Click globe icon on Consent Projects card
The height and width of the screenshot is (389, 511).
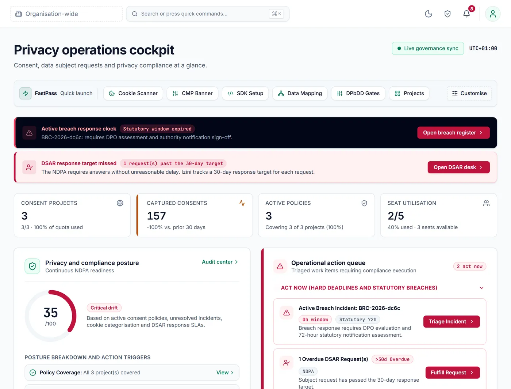(120, 203)
